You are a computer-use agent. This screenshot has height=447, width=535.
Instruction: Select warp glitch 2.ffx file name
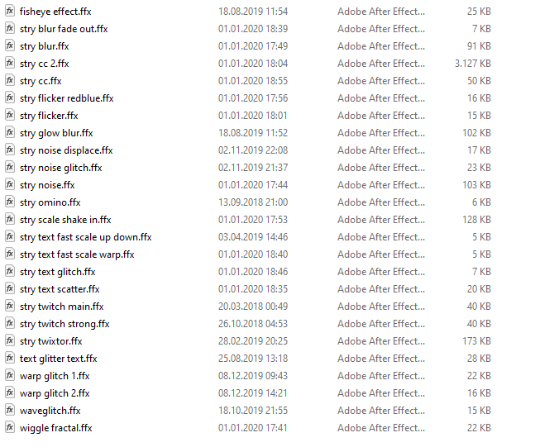55,393
